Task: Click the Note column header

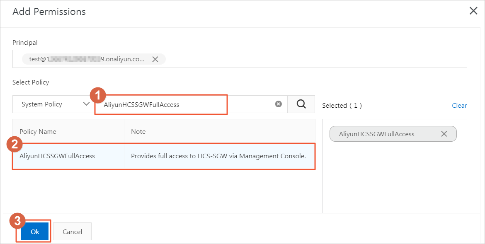Action: 220,131
